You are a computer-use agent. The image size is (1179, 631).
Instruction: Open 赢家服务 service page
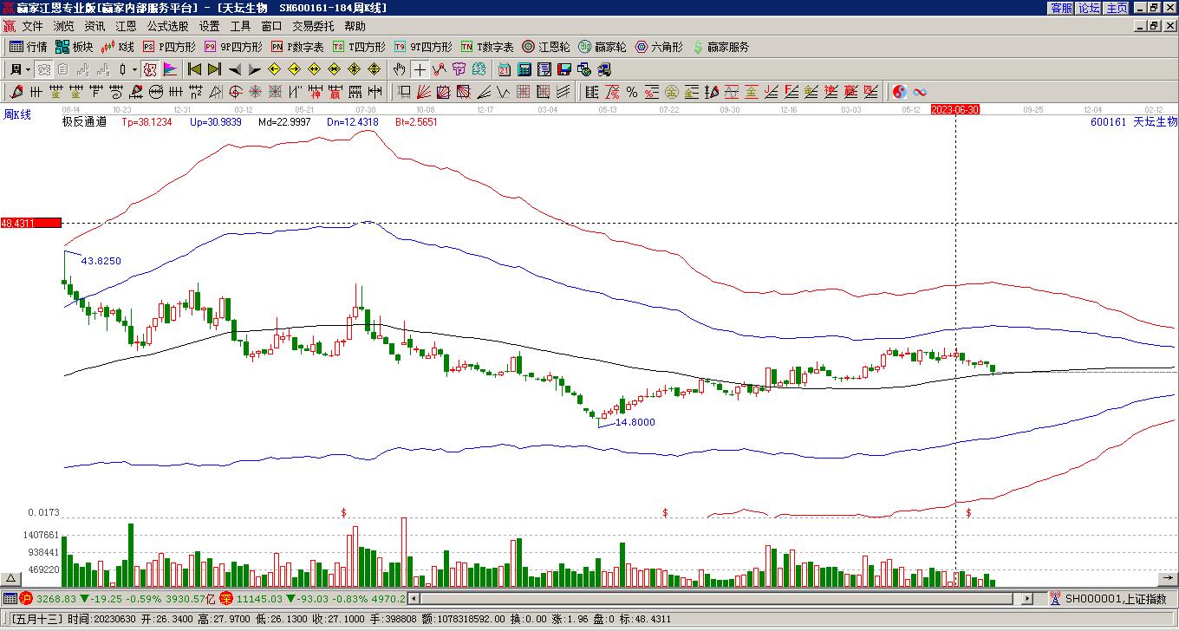tap(720, 47)
